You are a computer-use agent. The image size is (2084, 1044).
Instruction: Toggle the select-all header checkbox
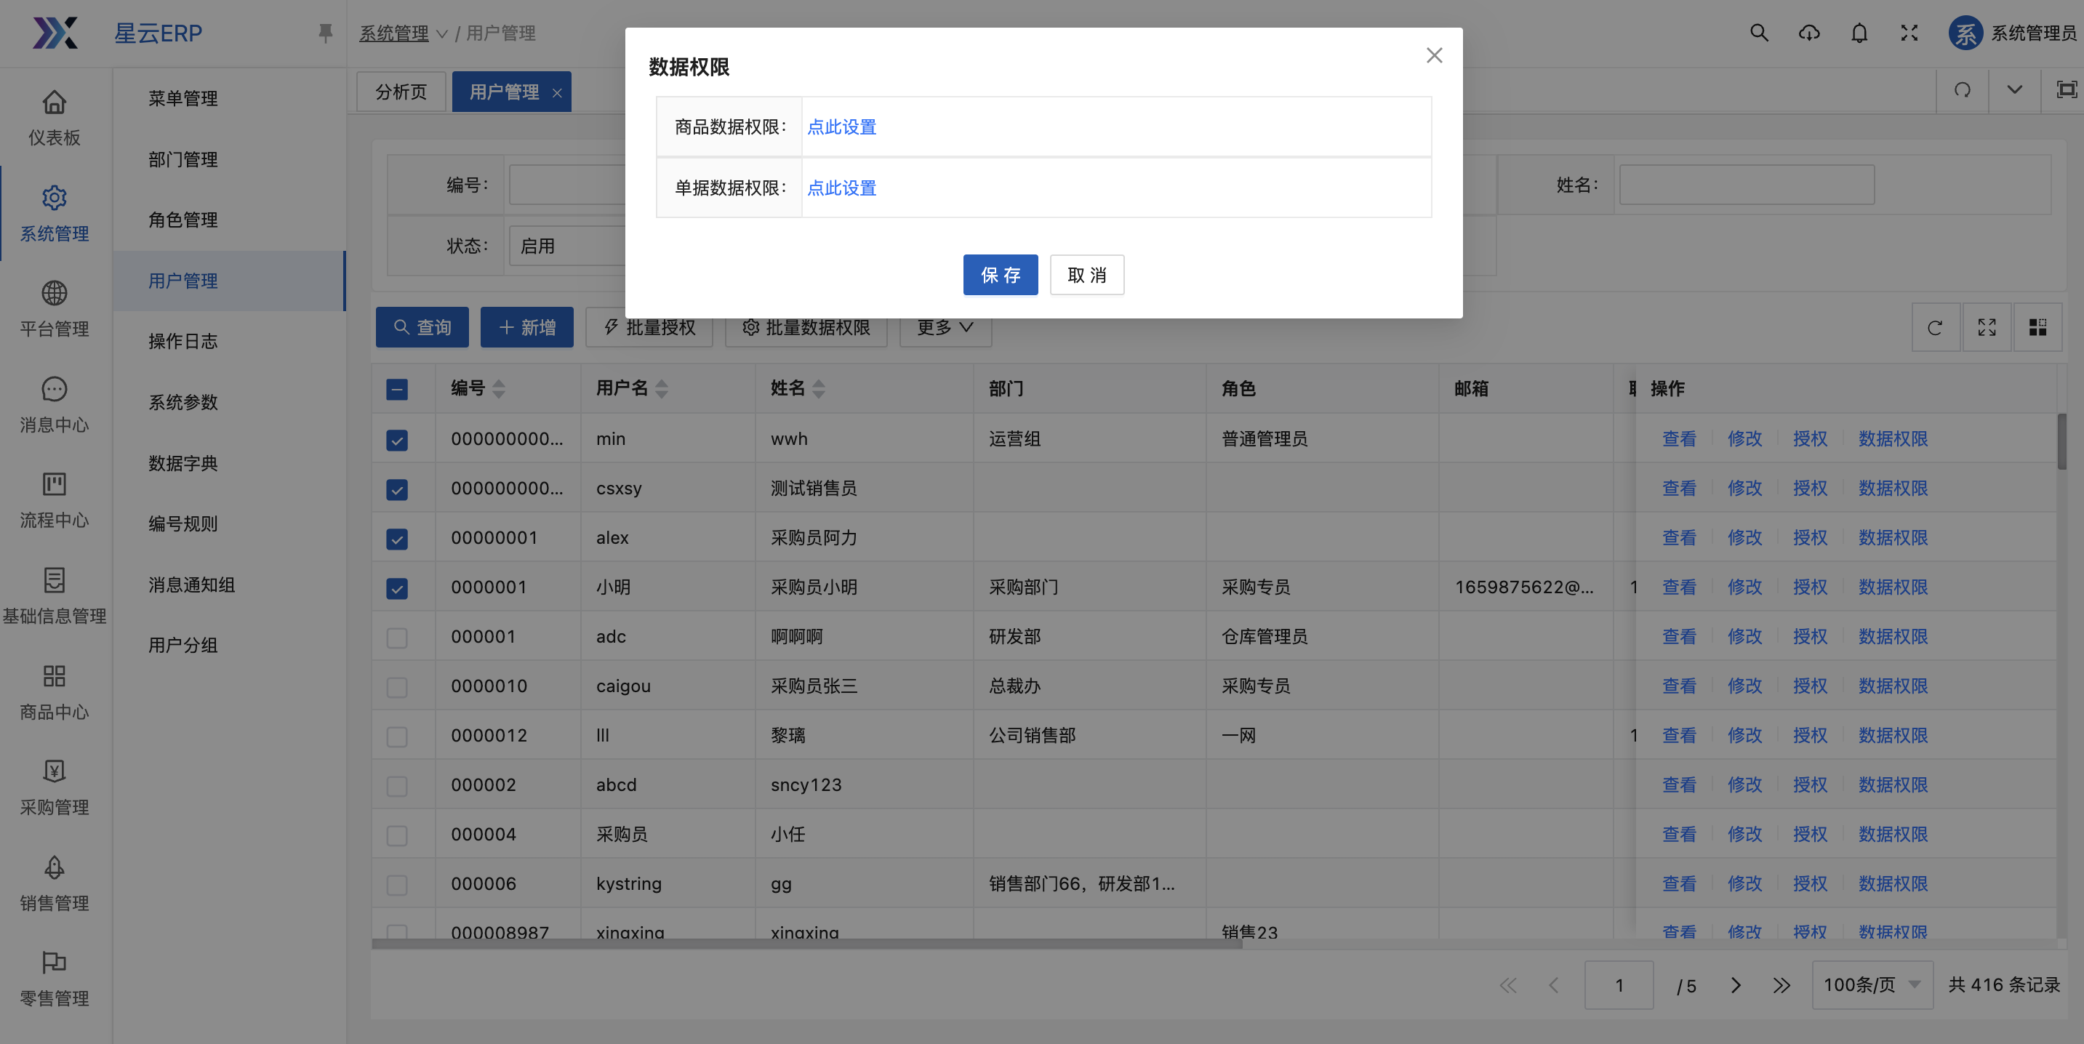click(396, 390)
